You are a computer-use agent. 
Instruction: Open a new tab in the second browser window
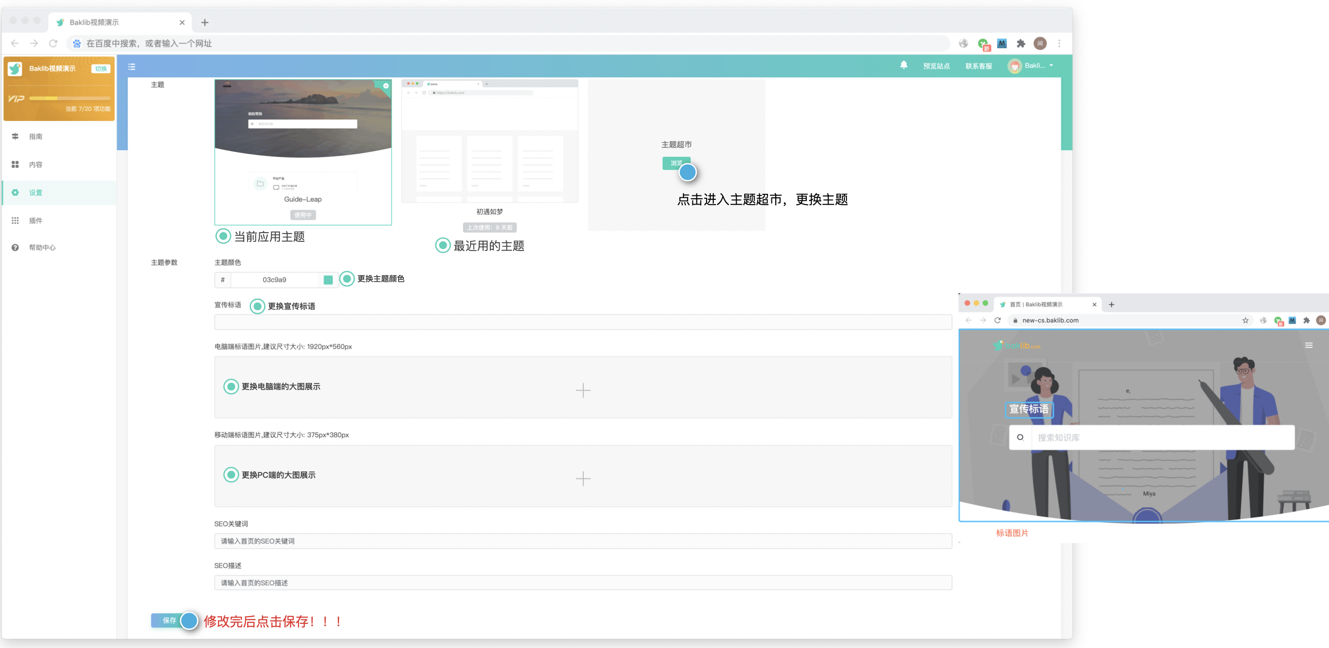tap(1111, 304)
